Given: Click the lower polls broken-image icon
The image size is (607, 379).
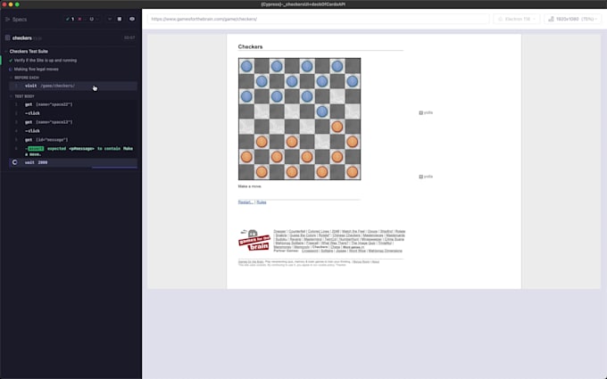Looking at the screenshot, I should click(420, 177).
